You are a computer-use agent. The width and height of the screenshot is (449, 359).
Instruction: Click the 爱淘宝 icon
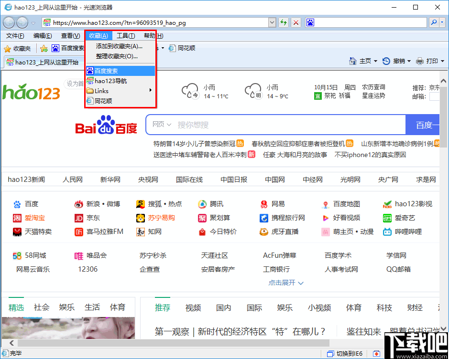[x=17, y=218]
